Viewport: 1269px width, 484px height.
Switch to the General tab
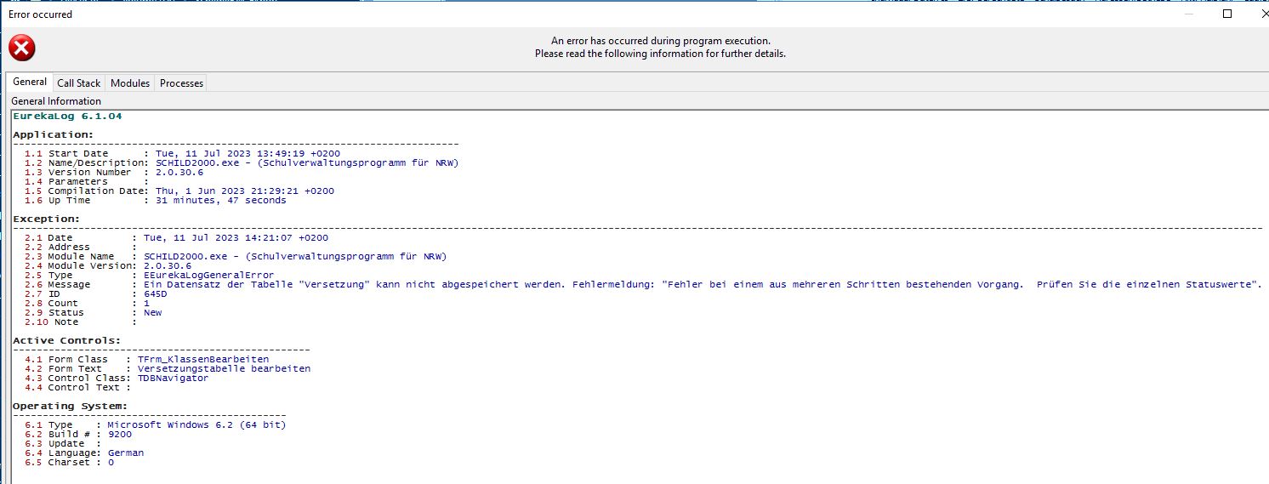coord(30,82)
